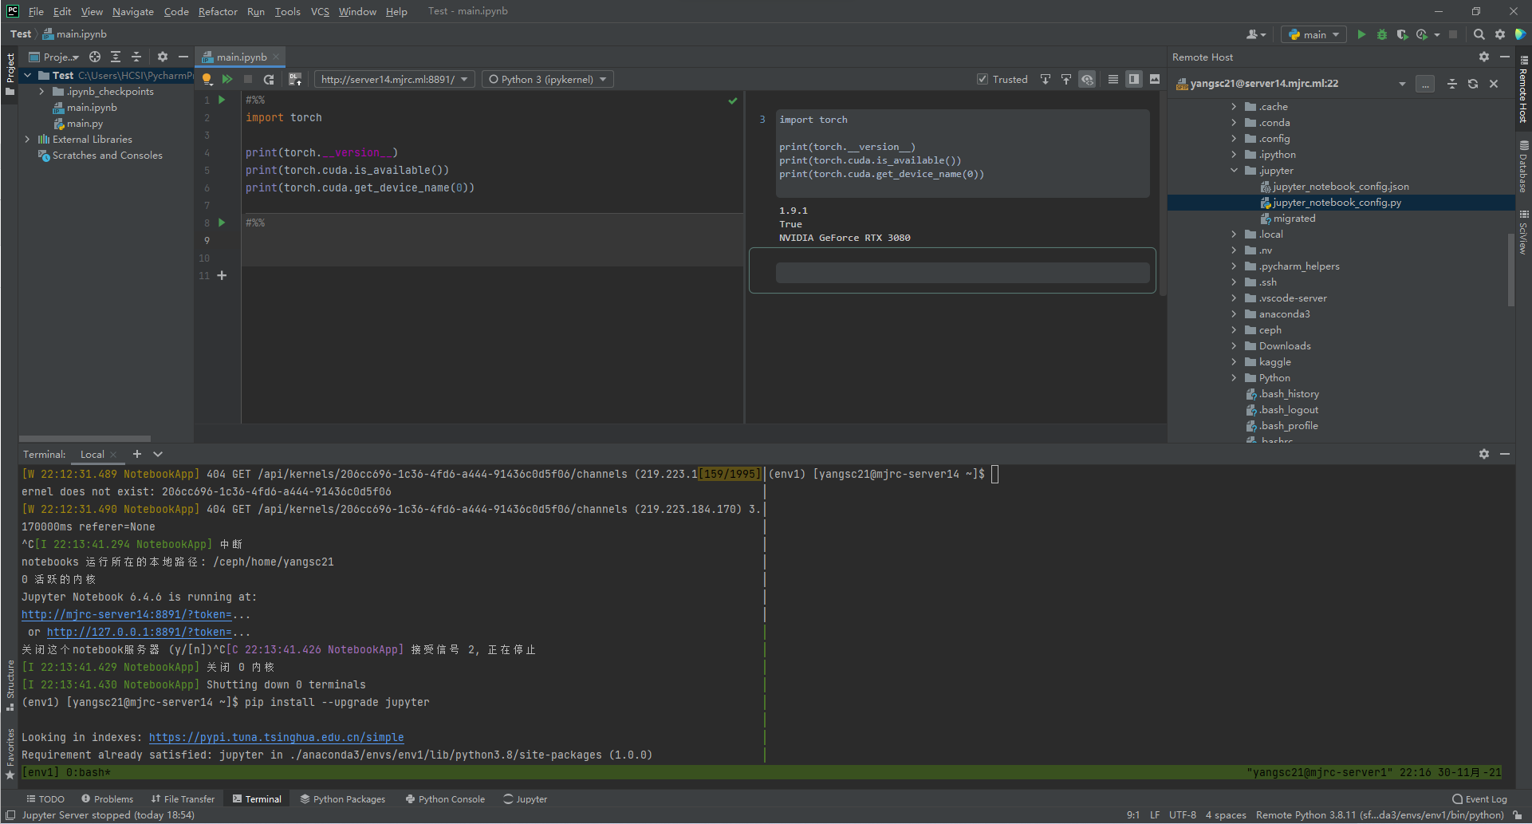Open the Navigate menu
The height and width of the screenshot is (824, 1532).
[133, 11]
